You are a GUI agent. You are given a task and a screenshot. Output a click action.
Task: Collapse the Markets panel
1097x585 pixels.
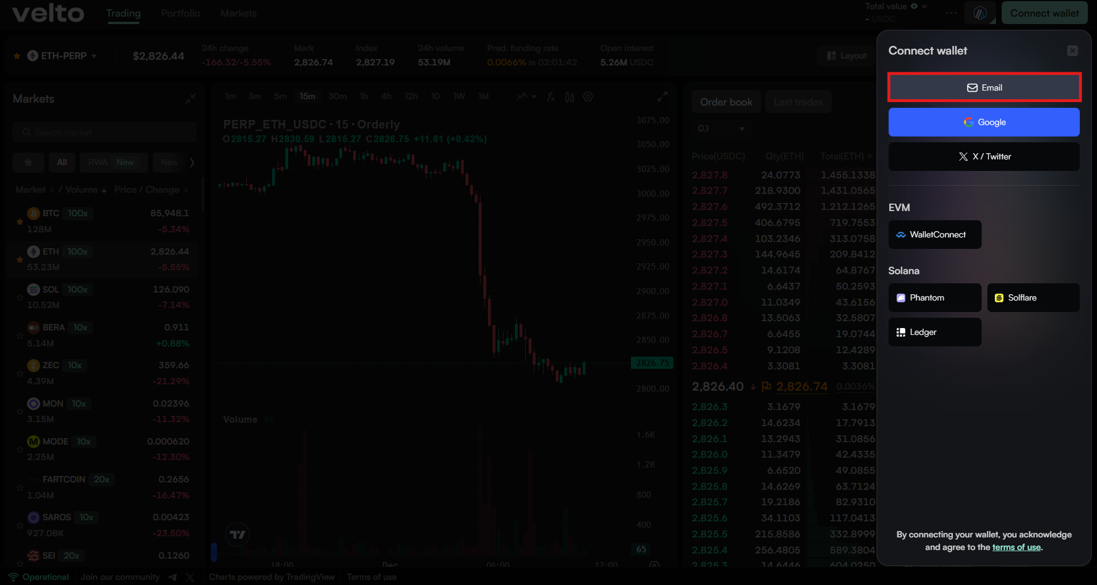pos(191,99)
